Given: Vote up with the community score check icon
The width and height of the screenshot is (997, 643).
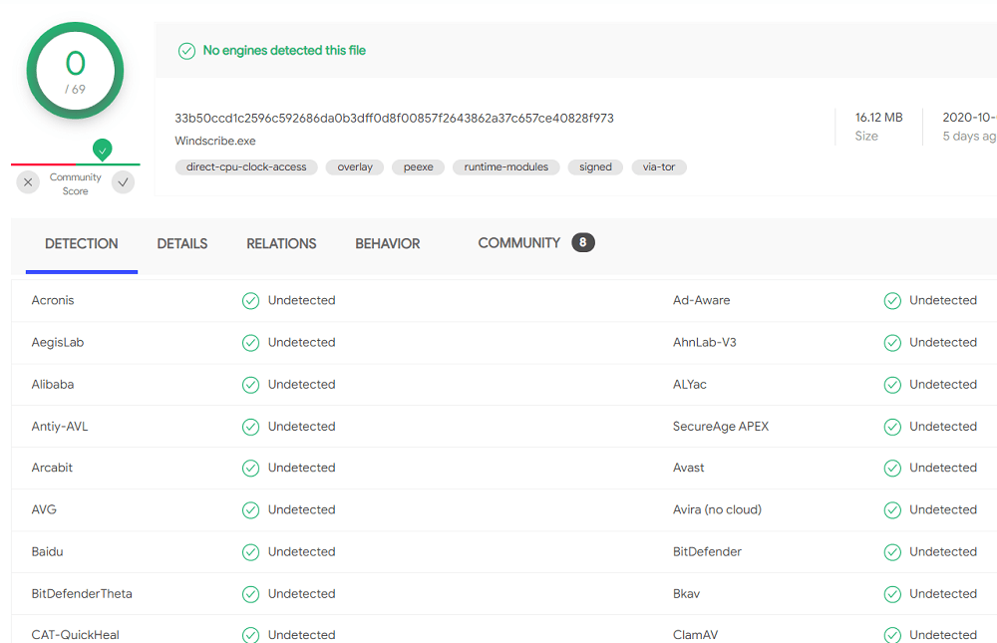Looking at the screenshot, I should (123, 182).
